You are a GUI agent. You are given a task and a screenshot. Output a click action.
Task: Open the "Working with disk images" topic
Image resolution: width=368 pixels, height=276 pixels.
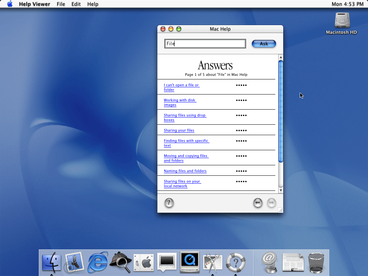(180, 100)
